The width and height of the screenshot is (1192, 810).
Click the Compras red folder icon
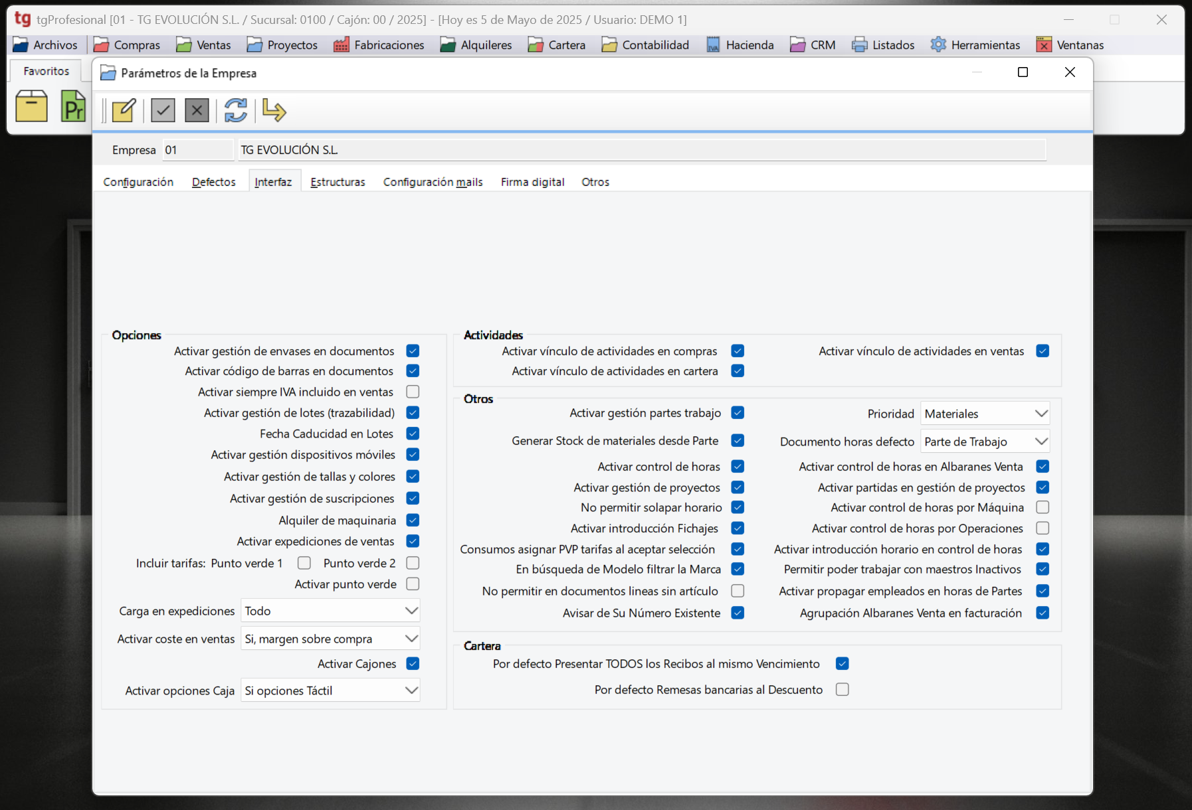101,44
